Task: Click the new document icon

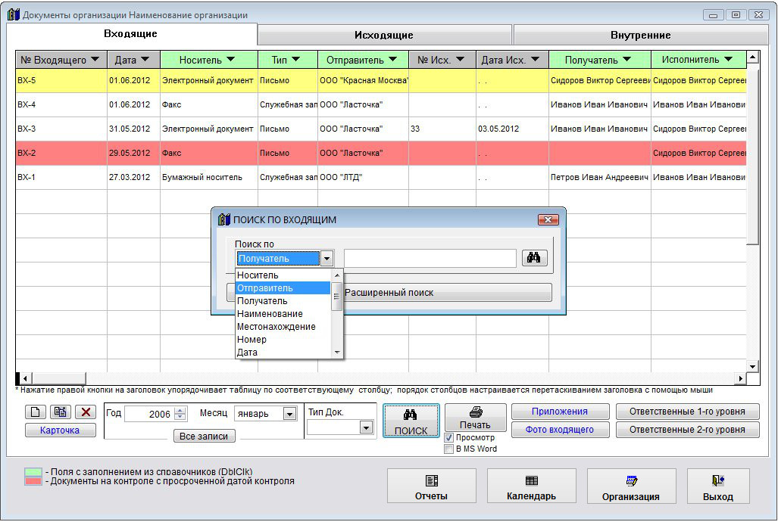Action: tap(36, 412)
